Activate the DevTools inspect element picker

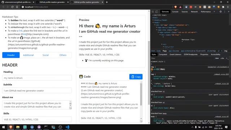click(x=153, y=12)
